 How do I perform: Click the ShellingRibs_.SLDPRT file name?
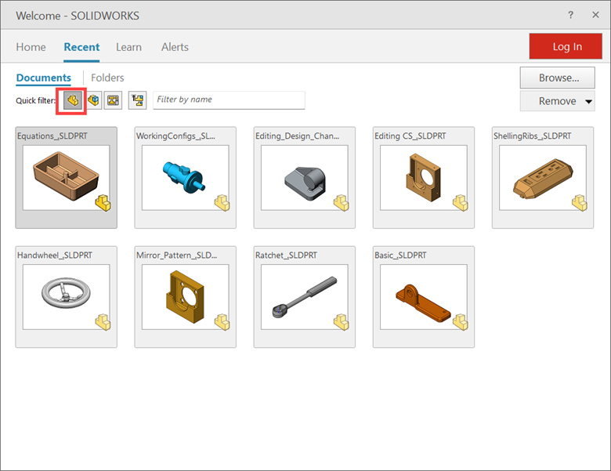tap(533, 136)
